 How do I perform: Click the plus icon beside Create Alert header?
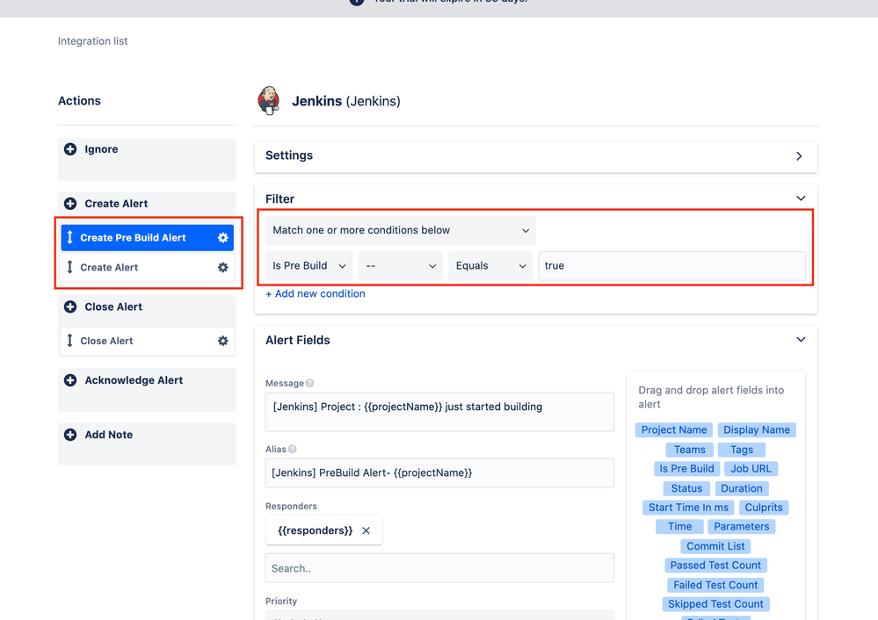[70, 204]
